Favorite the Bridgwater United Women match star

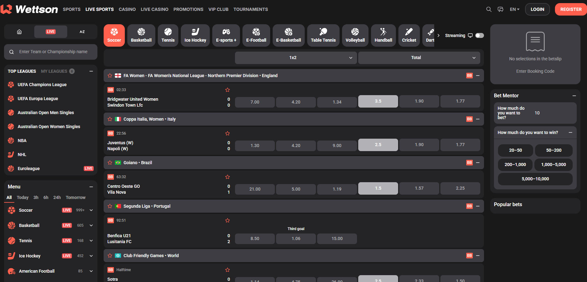[228, 90]
